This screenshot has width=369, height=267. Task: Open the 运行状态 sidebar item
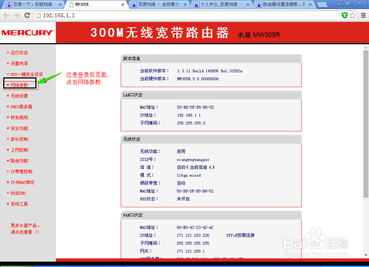(x=19, y=53)
